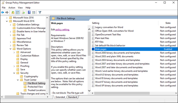178x103 pixels.
Task: Open the Help toolbar icon
Action: 29,12
